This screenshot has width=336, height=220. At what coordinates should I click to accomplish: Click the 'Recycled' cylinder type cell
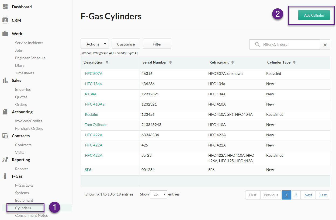[273, 74]
